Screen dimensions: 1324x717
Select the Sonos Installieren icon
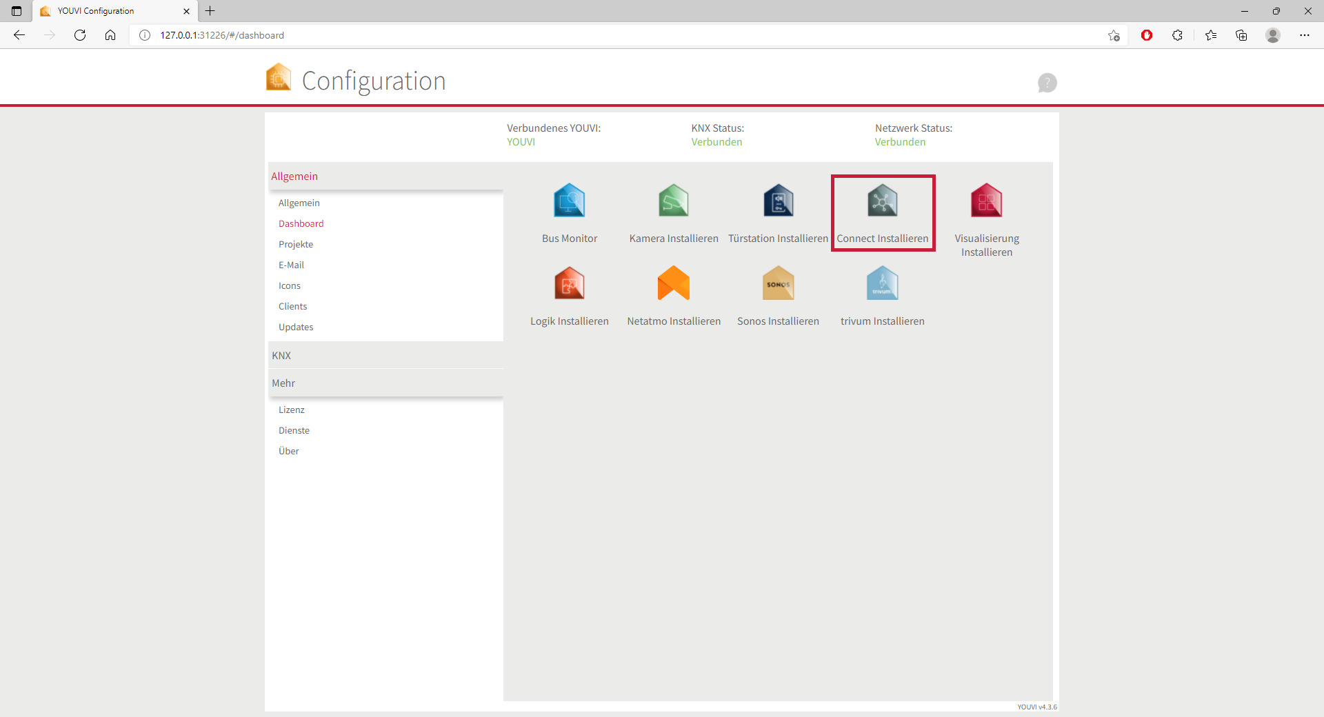pyautogui.click(x=779, y=283)
